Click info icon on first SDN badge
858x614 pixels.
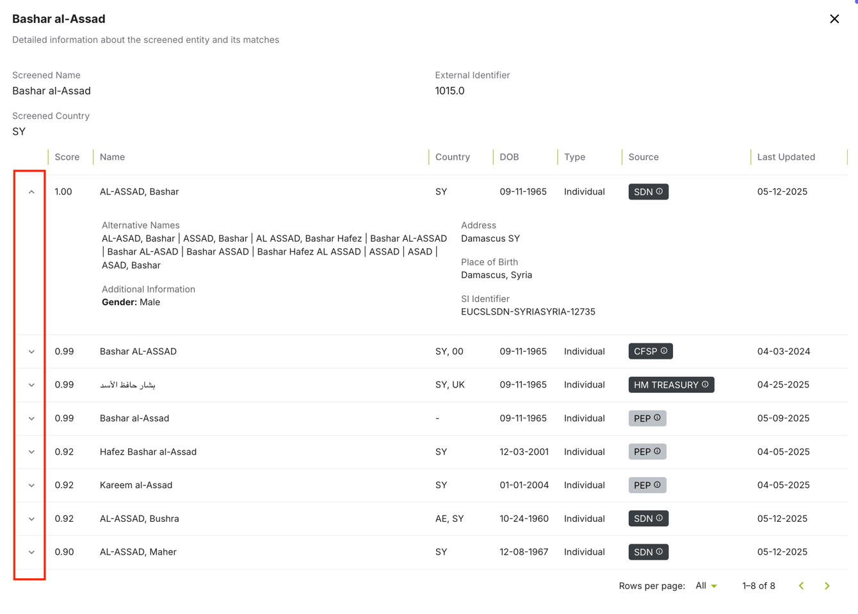pos(660,191)
